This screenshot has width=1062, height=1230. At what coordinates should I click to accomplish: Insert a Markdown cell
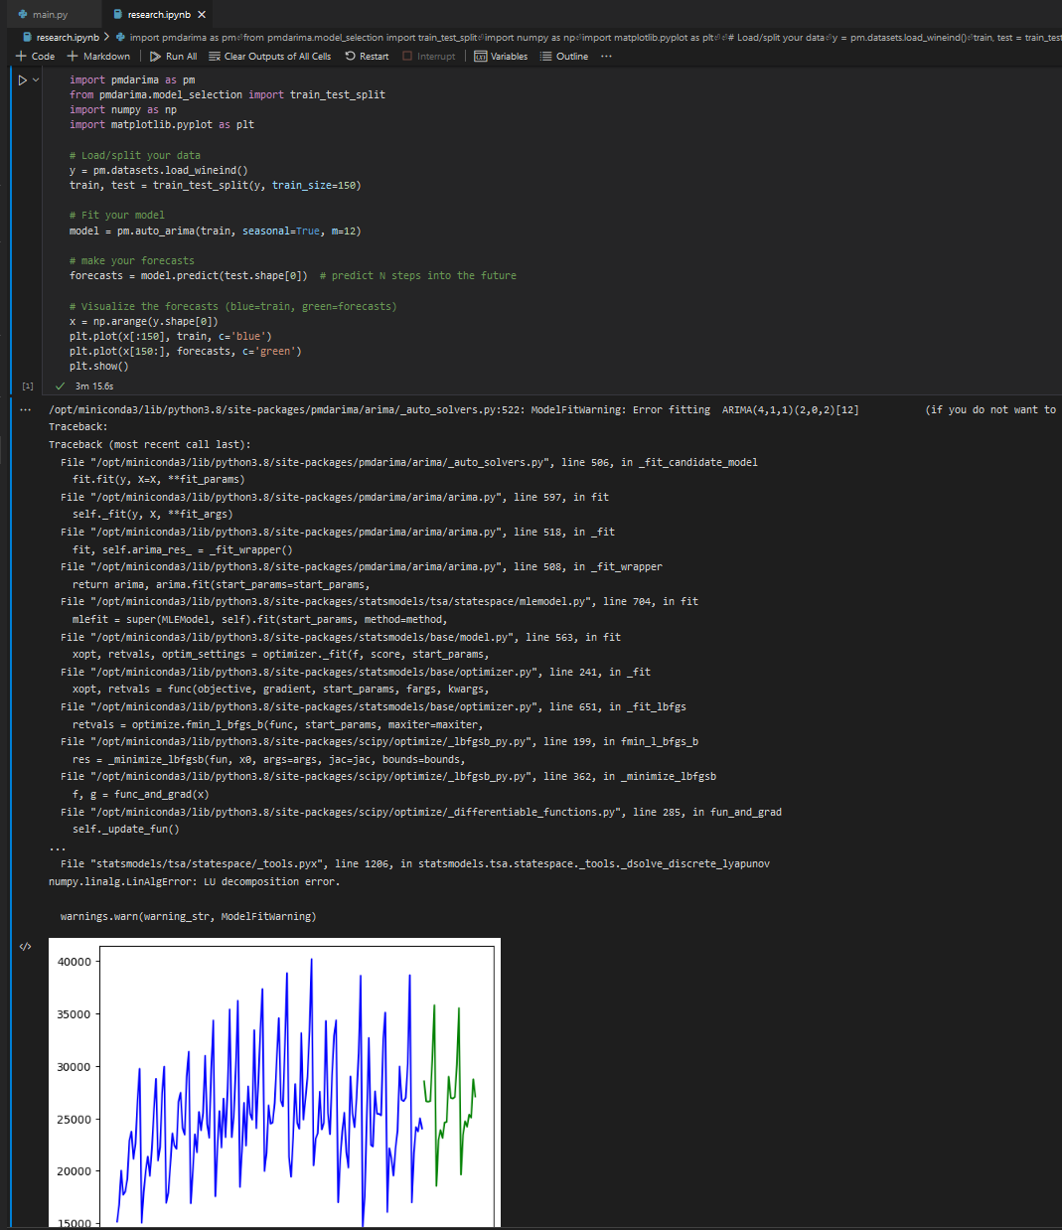click(x=97, y=57)
